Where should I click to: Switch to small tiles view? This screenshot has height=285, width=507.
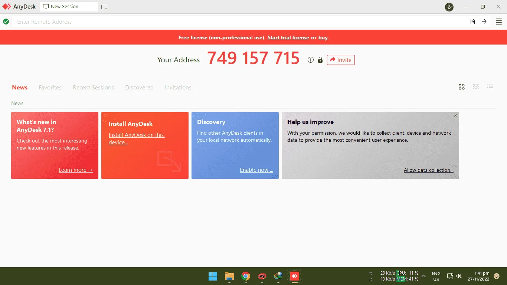click(x=476, y=87)
